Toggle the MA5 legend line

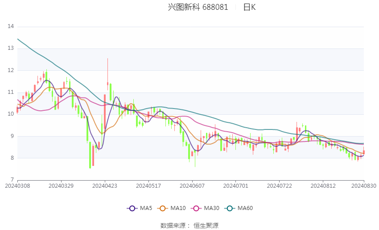[x=140, y=208]
